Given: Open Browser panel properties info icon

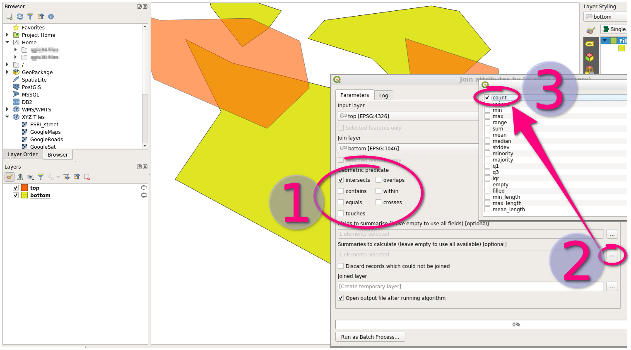Looking at the screenshot, I should click(x=51, y=17).
